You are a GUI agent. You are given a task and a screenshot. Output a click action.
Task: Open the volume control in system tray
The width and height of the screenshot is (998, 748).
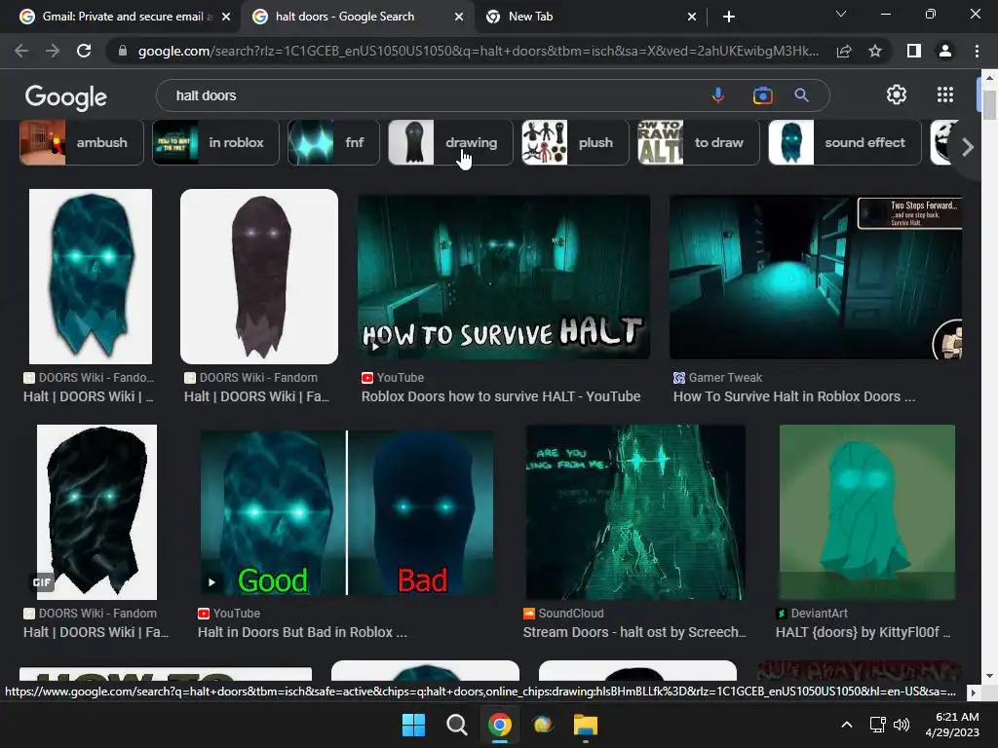pyautogui.click(x=902, y=725)
